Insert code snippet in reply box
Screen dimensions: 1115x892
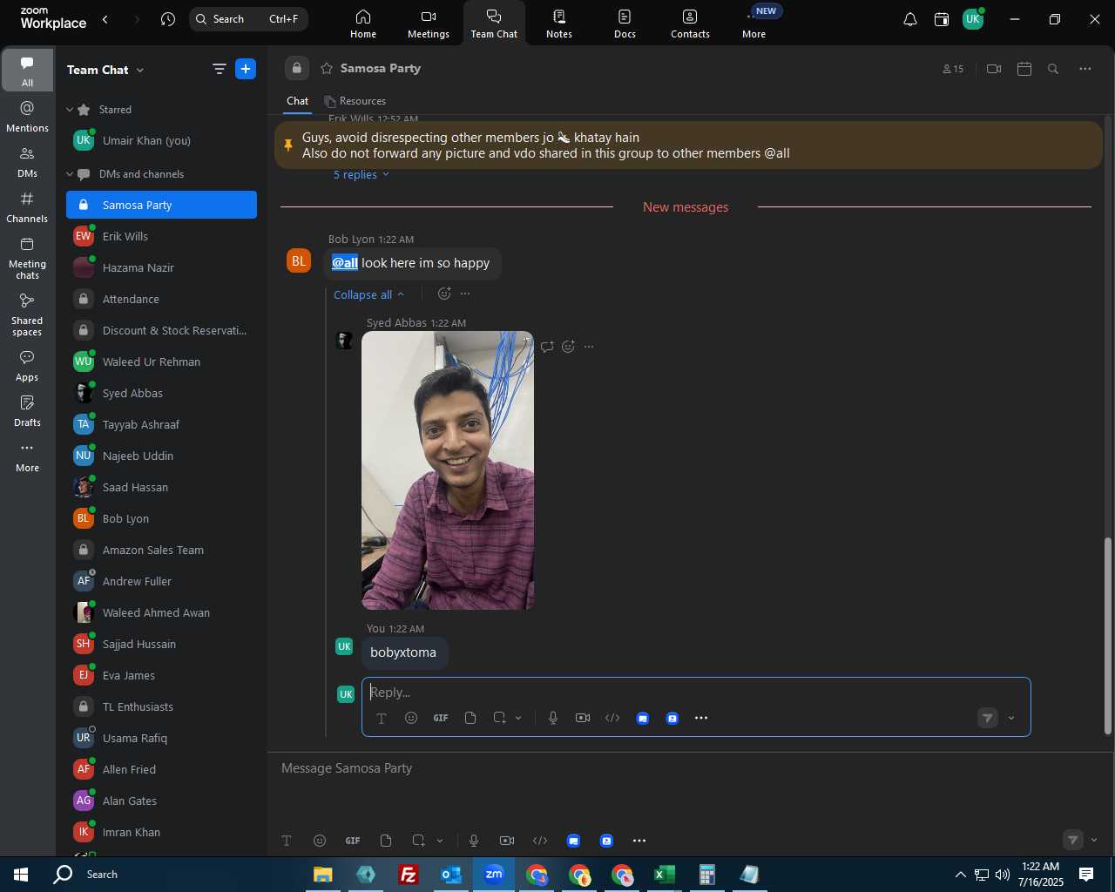click(x=612, y=718)
